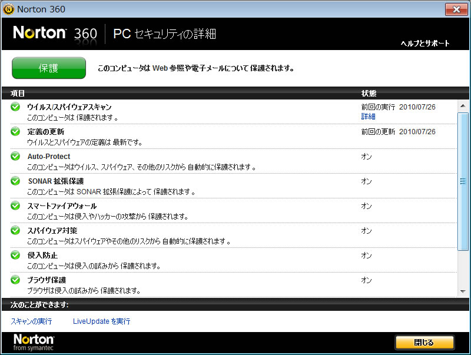The width and height of the screenshot is (471, 355).
Task: Click the scrollbar up arrow in the list
Action: [463, 105]
